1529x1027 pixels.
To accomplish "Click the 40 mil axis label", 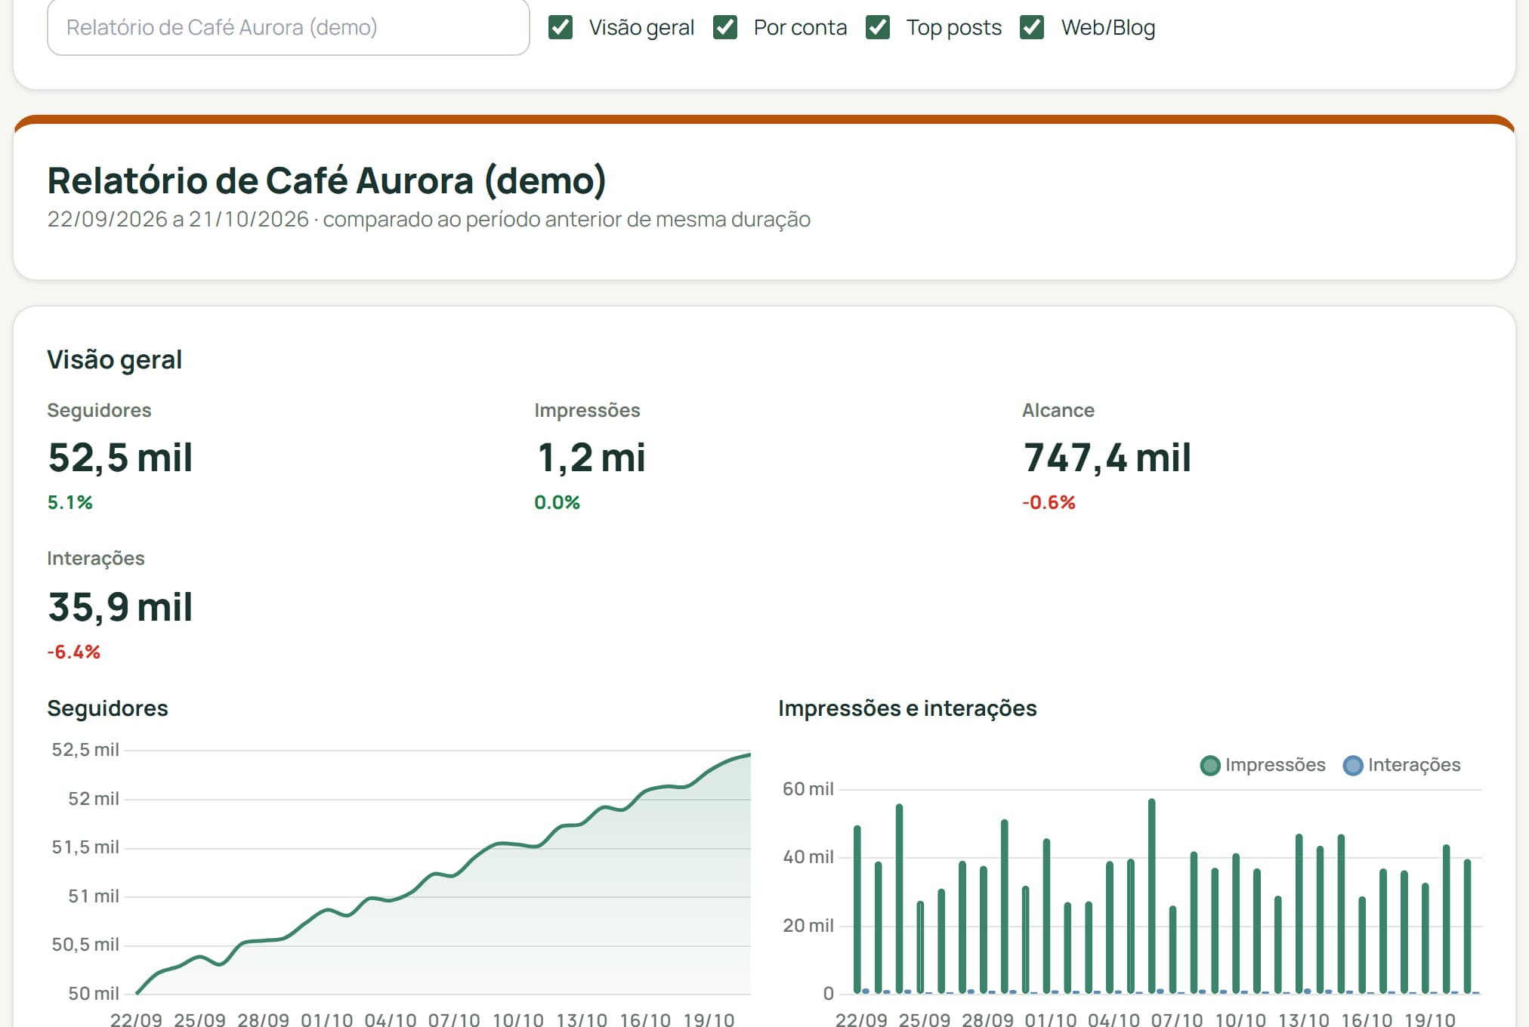I will (x=808, y=857).
